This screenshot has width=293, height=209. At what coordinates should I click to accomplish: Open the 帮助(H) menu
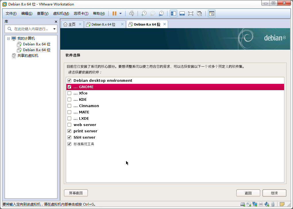click(x=99, y=13)
